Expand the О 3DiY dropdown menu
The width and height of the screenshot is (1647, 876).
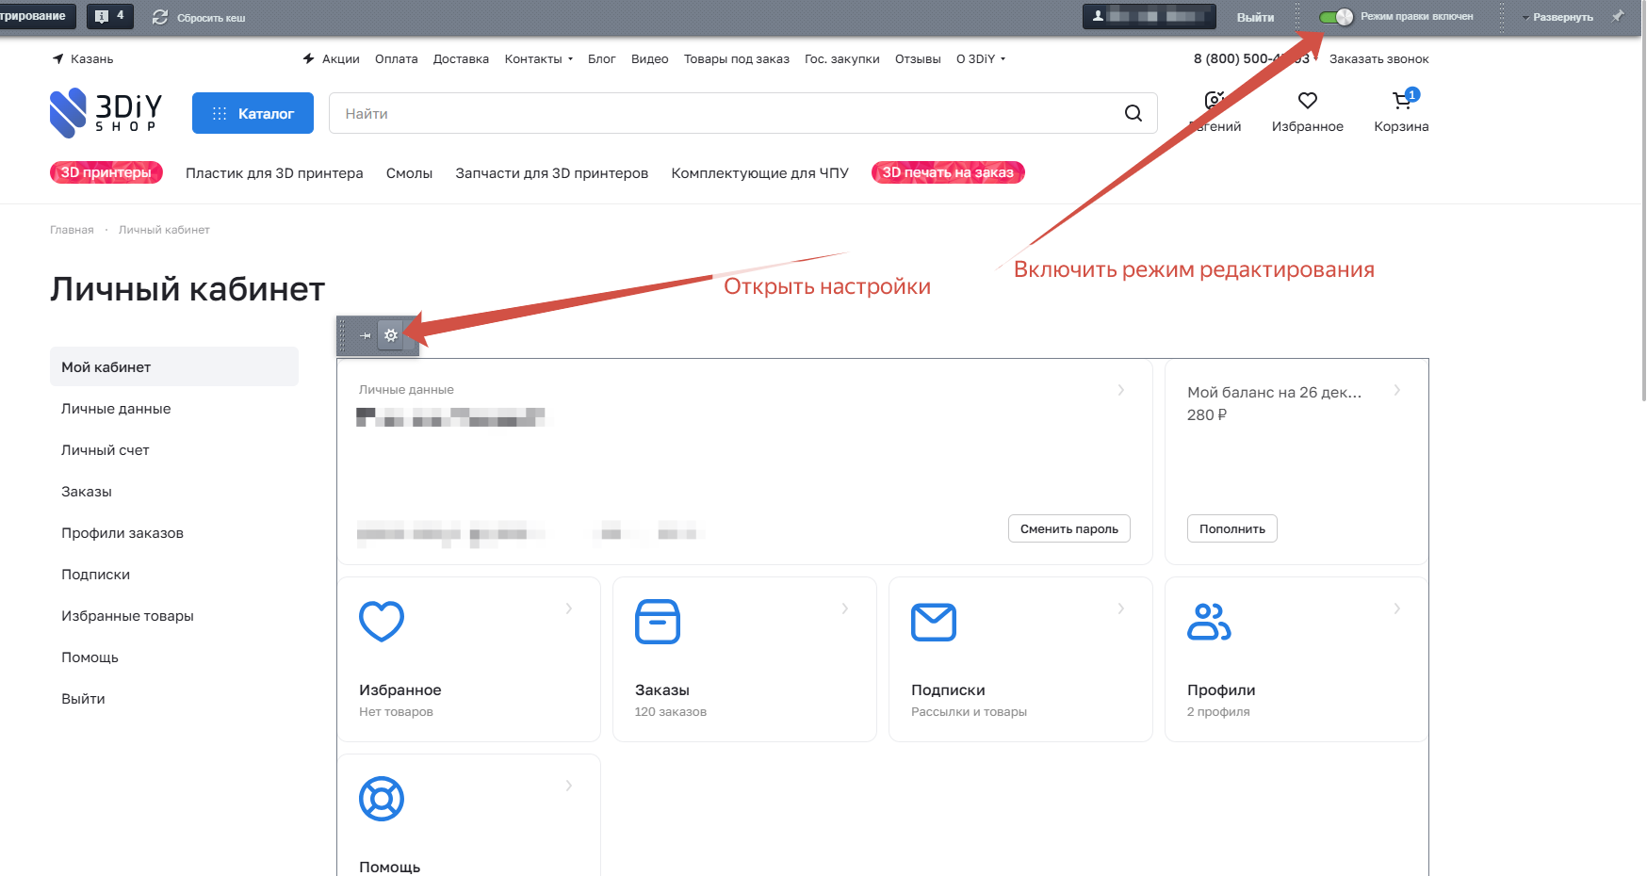pyautogui.click(x=981, y=58)
